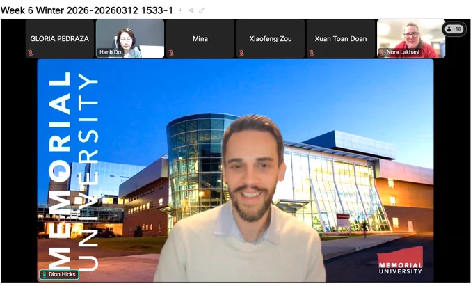Click the muted mic icon on Xiaofeng Zou's tile
The image size is (473, 286).
click(x=241, y=53)
